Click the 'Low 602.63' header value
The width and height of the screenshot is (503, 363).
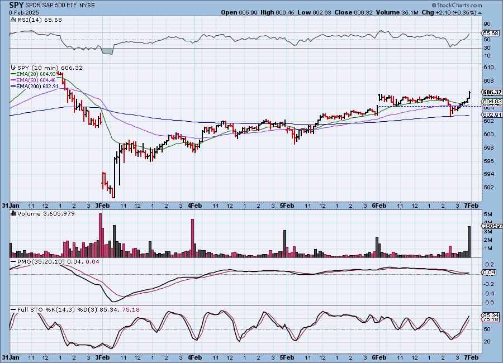click(x=314, y=12)
